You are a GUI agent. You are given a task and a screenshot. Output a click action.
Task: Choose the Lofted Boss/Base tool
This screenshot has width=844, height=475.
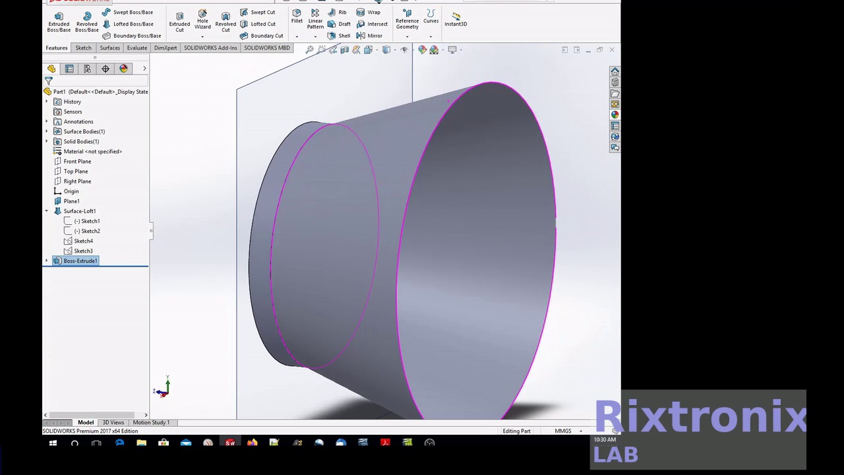point(128,24)
